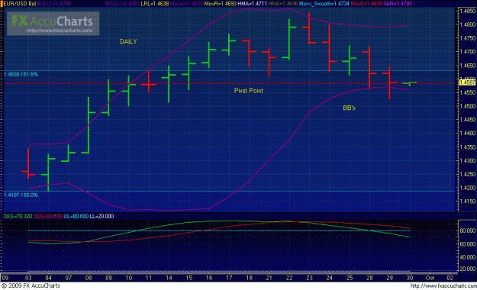Click the 1.4630 / 61.8% Fibonacci label
This screenshot has width=477, height=290.
click(21, 74)
